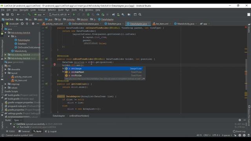Viewport: 251px width, 141px height.
Task: Click the project panel scope target icon
Action: (22, 23)
